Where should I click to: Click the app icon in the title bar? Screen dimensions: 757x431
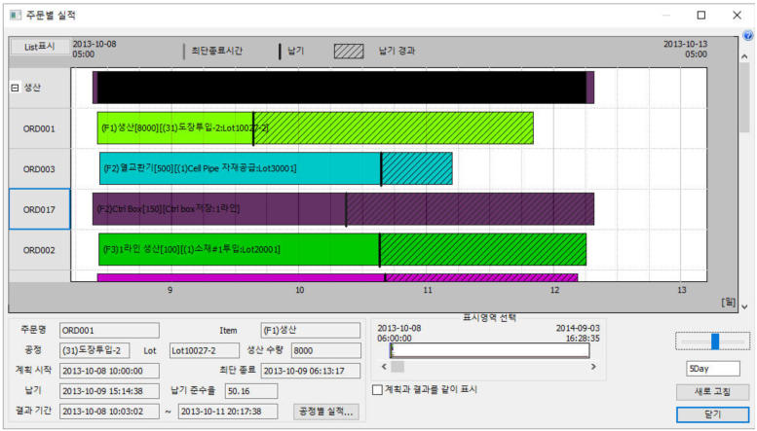(15, 15)
